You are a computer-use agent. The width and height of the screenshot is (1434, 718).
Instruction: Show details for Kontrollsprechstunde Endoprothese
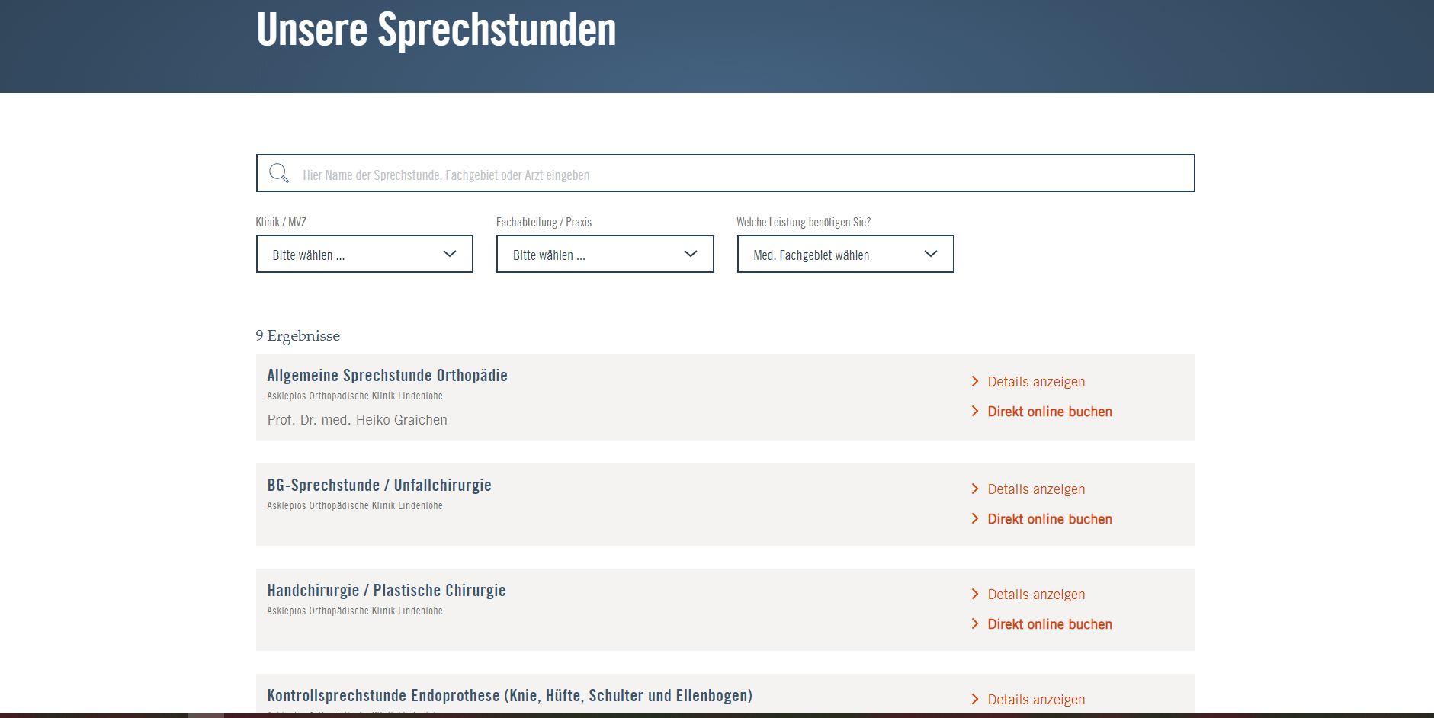point(1028,700)
